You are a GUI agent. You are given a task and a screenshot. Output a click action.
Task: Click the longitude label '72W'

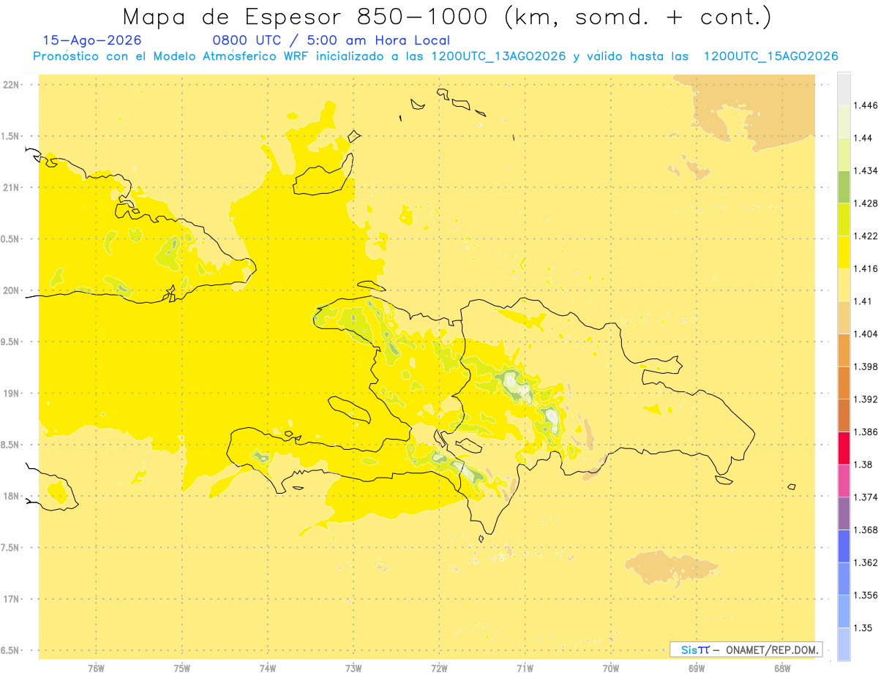[440, 668]
